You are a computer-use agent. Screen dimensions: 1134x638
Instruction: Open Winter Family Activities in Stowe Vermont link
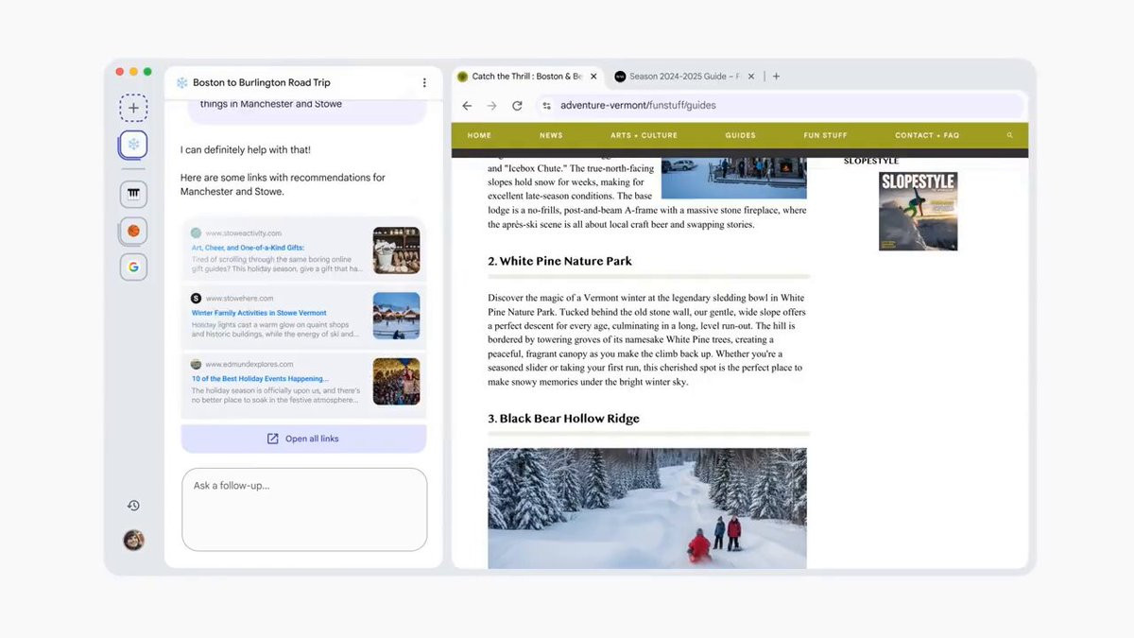pos(259,313)
